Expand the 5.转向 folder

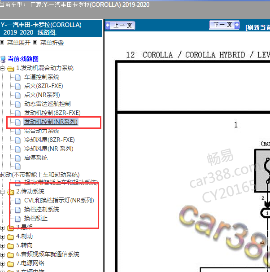(2, 246)
